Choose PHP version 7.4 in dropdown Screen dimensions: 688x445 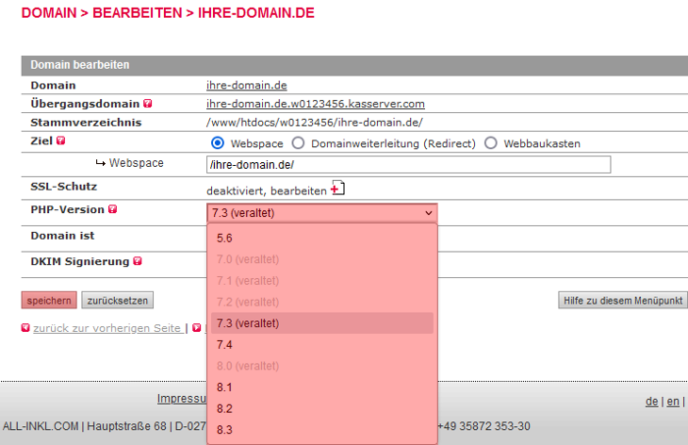click(x=224, y=345)
